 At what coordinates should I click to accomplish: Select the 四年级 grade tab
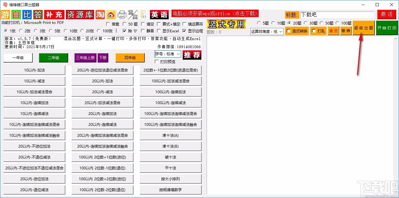130,58
